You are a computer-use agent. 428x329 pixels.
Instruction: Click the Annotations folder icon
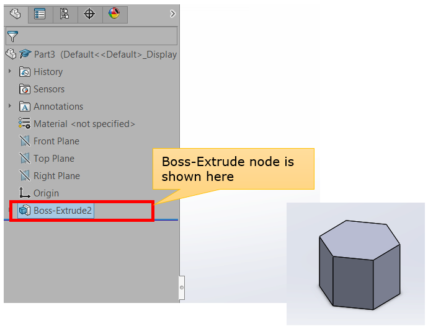click(x=25, y=107)
